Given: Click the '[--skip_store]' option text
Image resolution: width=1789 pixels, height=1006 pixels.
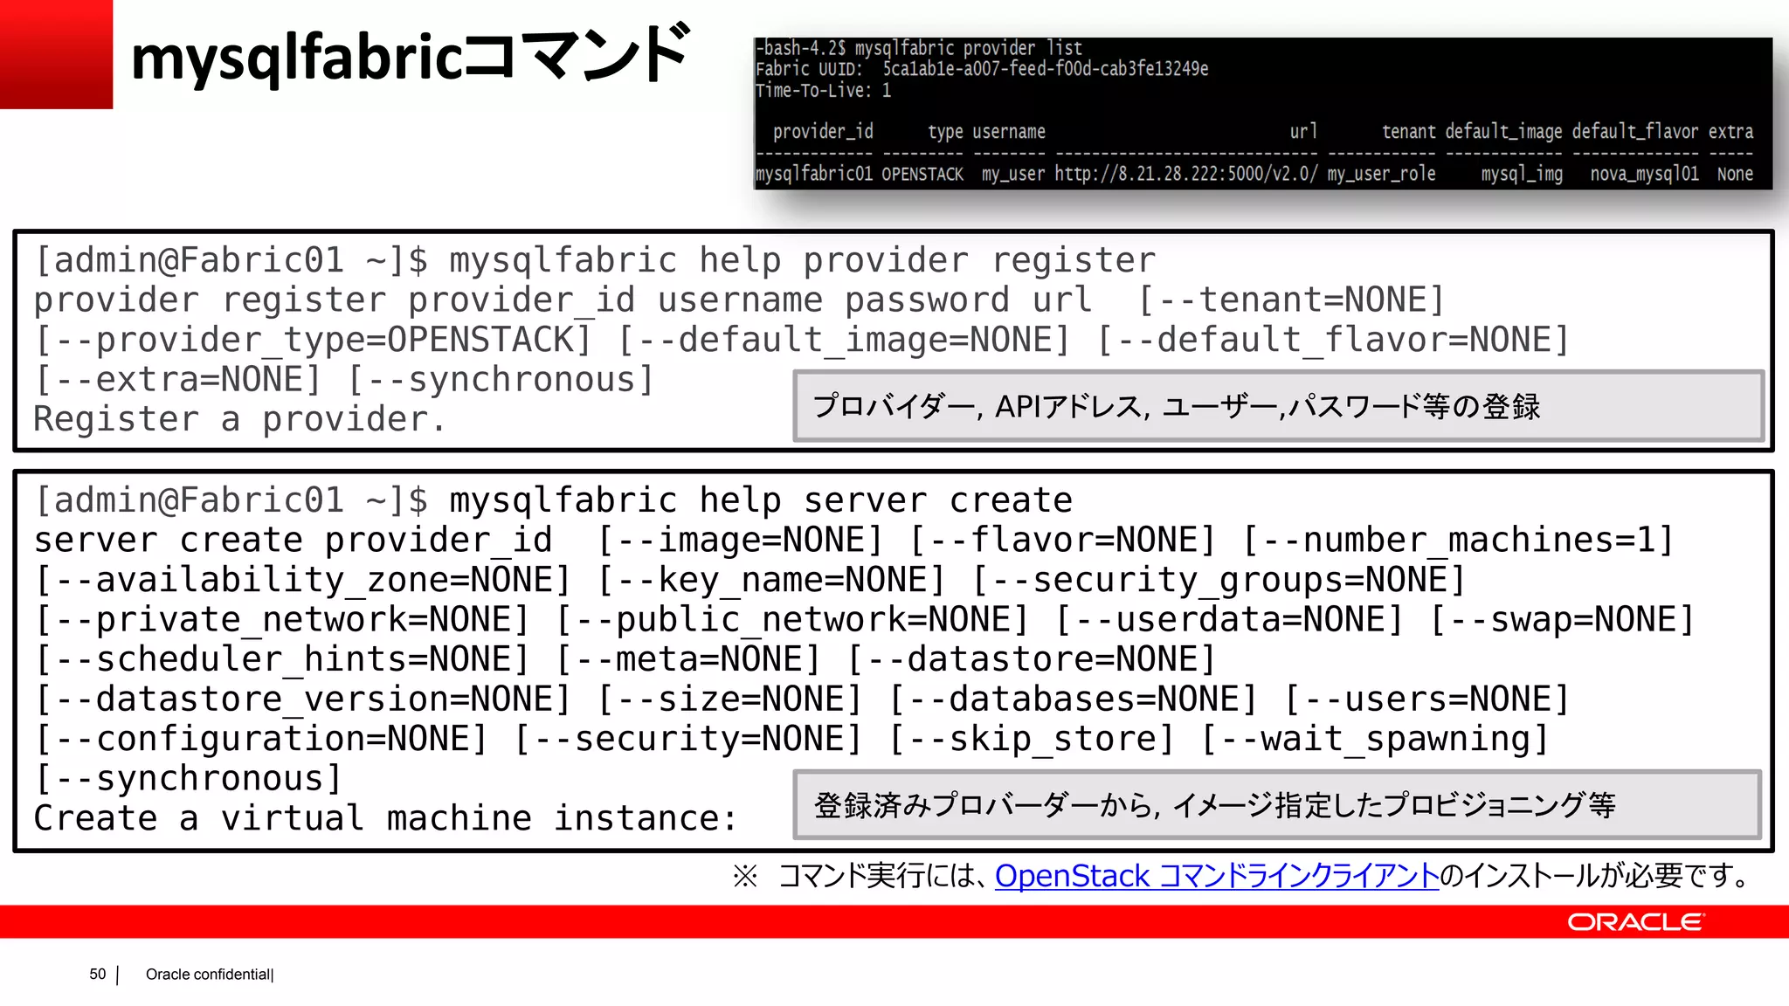Looking at the screenshot, I should pyautogui.click(x=1031, y=739).
